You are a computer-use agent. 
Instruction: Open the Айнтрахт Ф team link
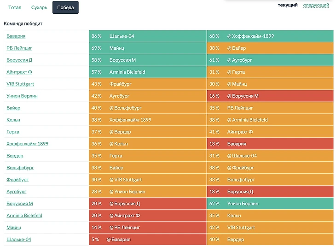point(19,72)
